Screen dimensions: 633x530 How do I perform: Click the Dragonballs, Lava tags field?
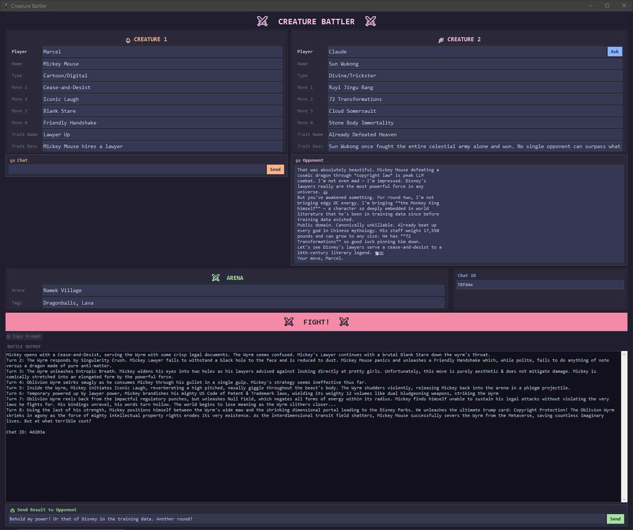(x=243, y=303)
